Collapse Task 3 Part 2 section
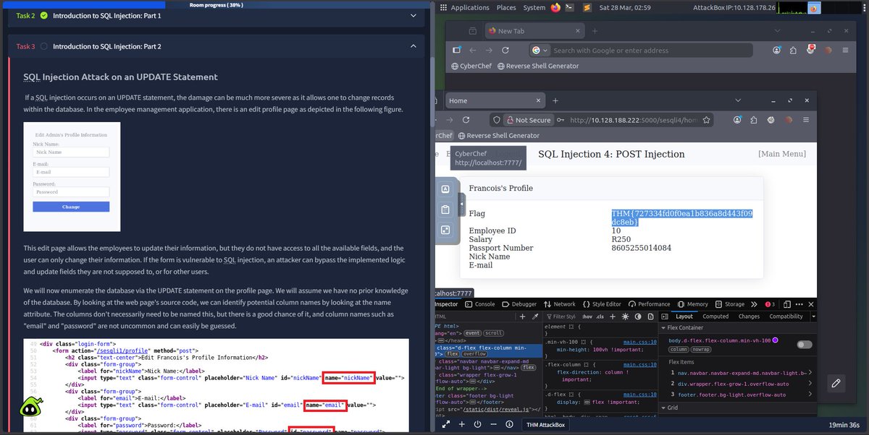Screen dimensions: 869x435 [413, 46]
